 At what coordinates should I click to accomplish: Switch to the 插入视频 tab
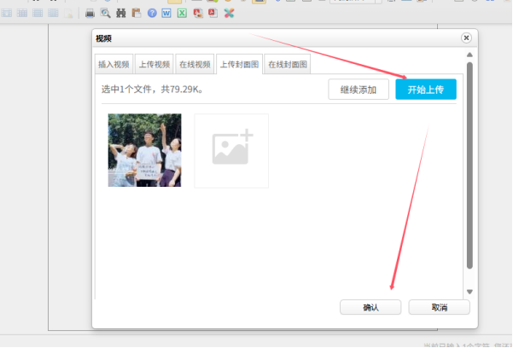(x=114, y=64)
